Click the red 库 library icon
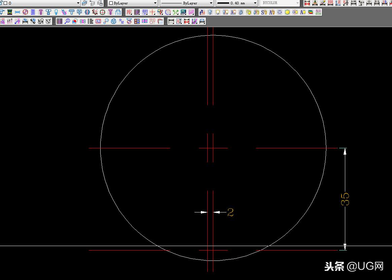This screenshot has width=392, height=280. tap(129, 12)
